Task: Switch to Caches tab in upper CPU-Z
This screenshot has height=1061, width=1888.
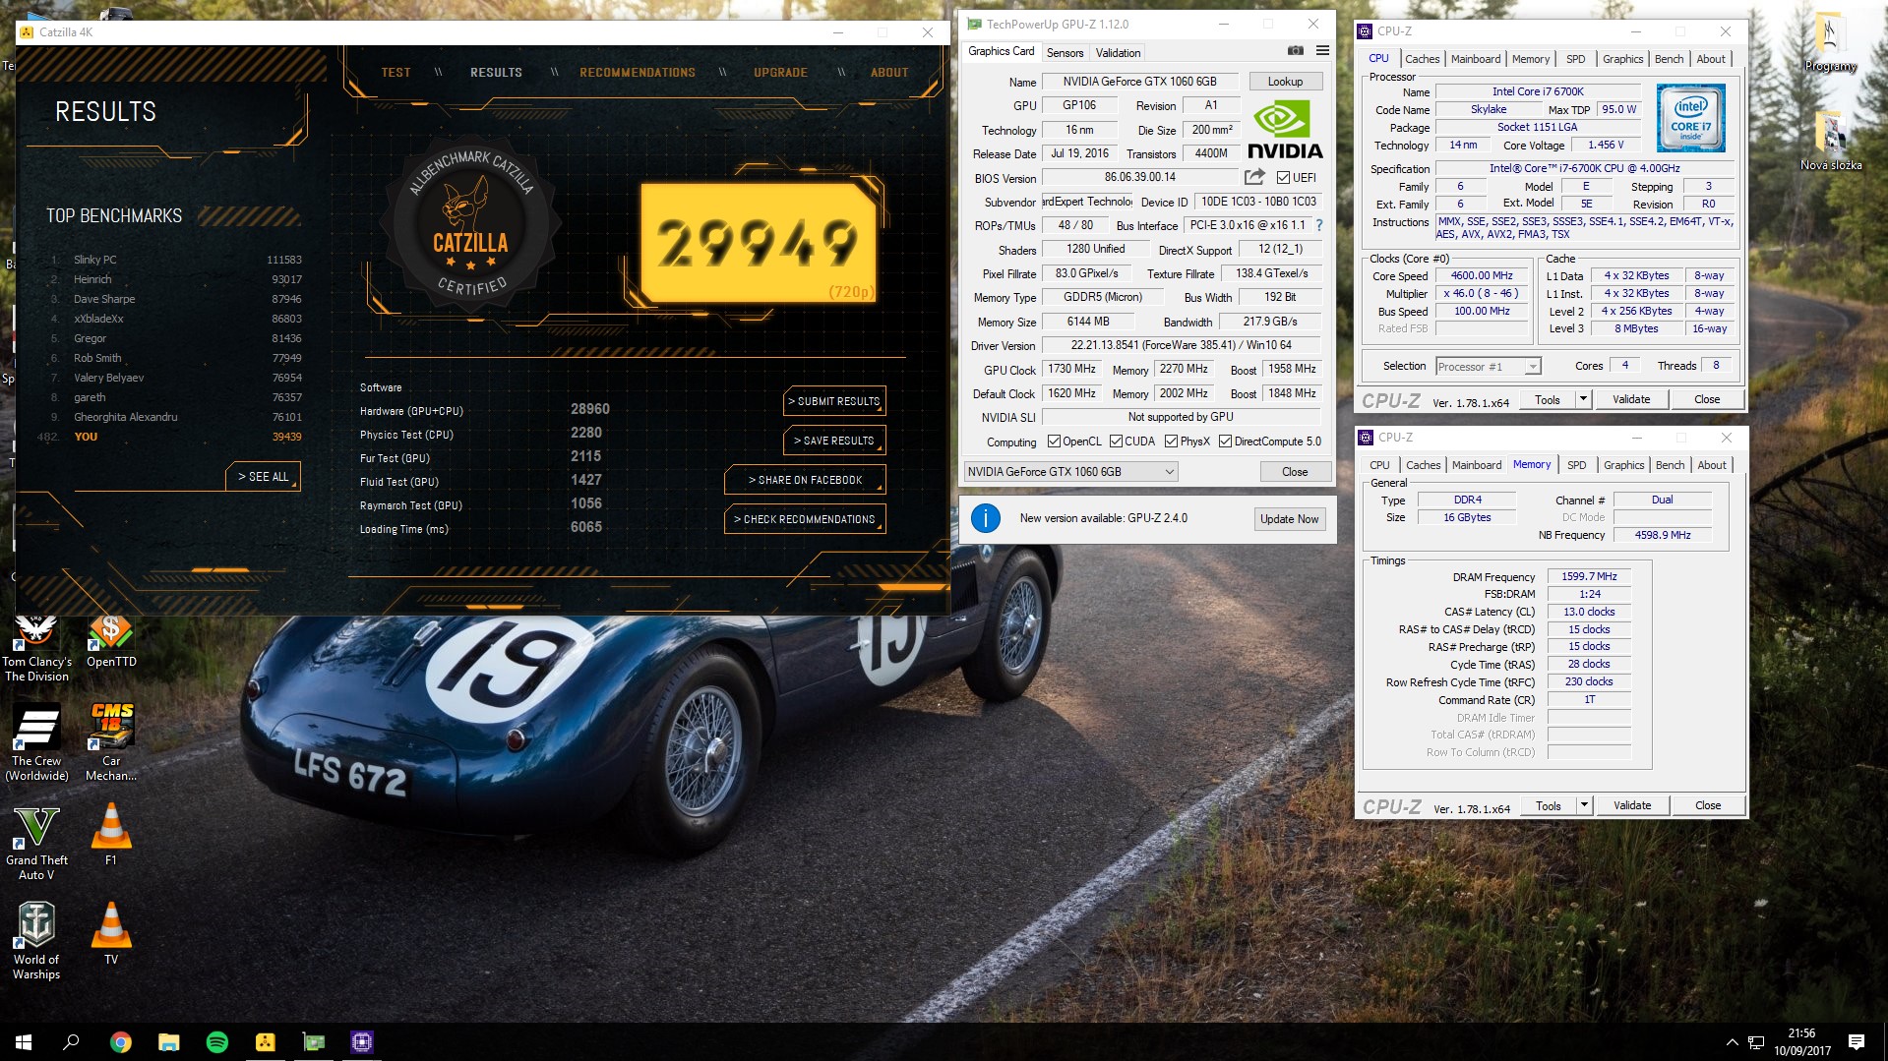Action: [x=1422, y=59]
